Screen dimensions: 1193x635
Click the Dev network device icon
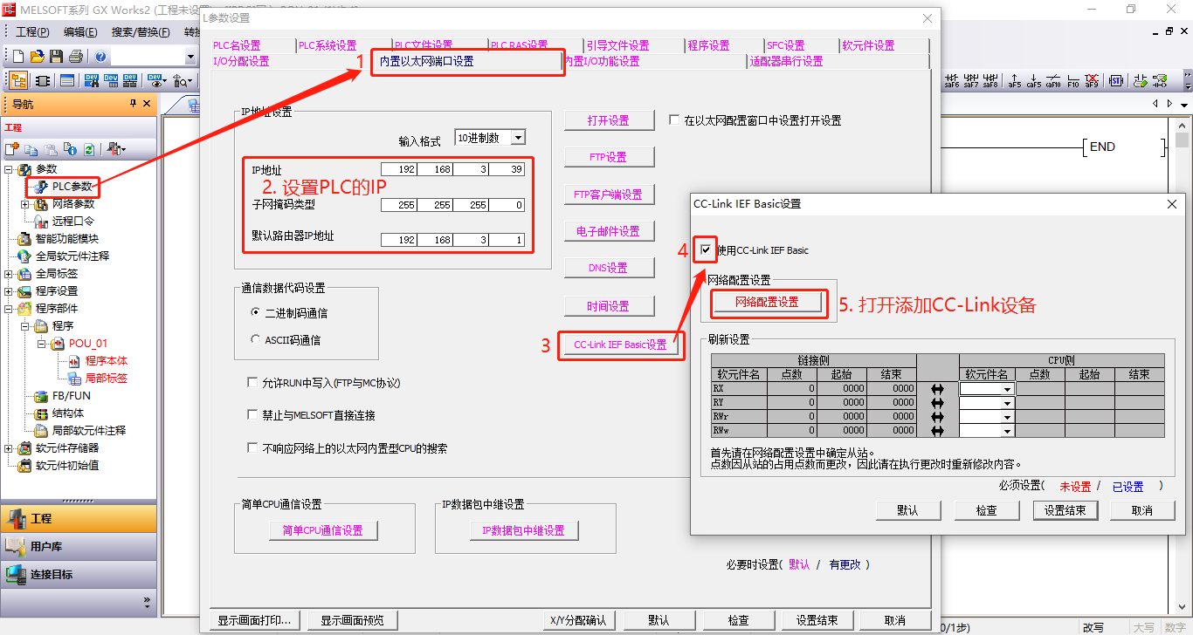click(x=130, y=81)
